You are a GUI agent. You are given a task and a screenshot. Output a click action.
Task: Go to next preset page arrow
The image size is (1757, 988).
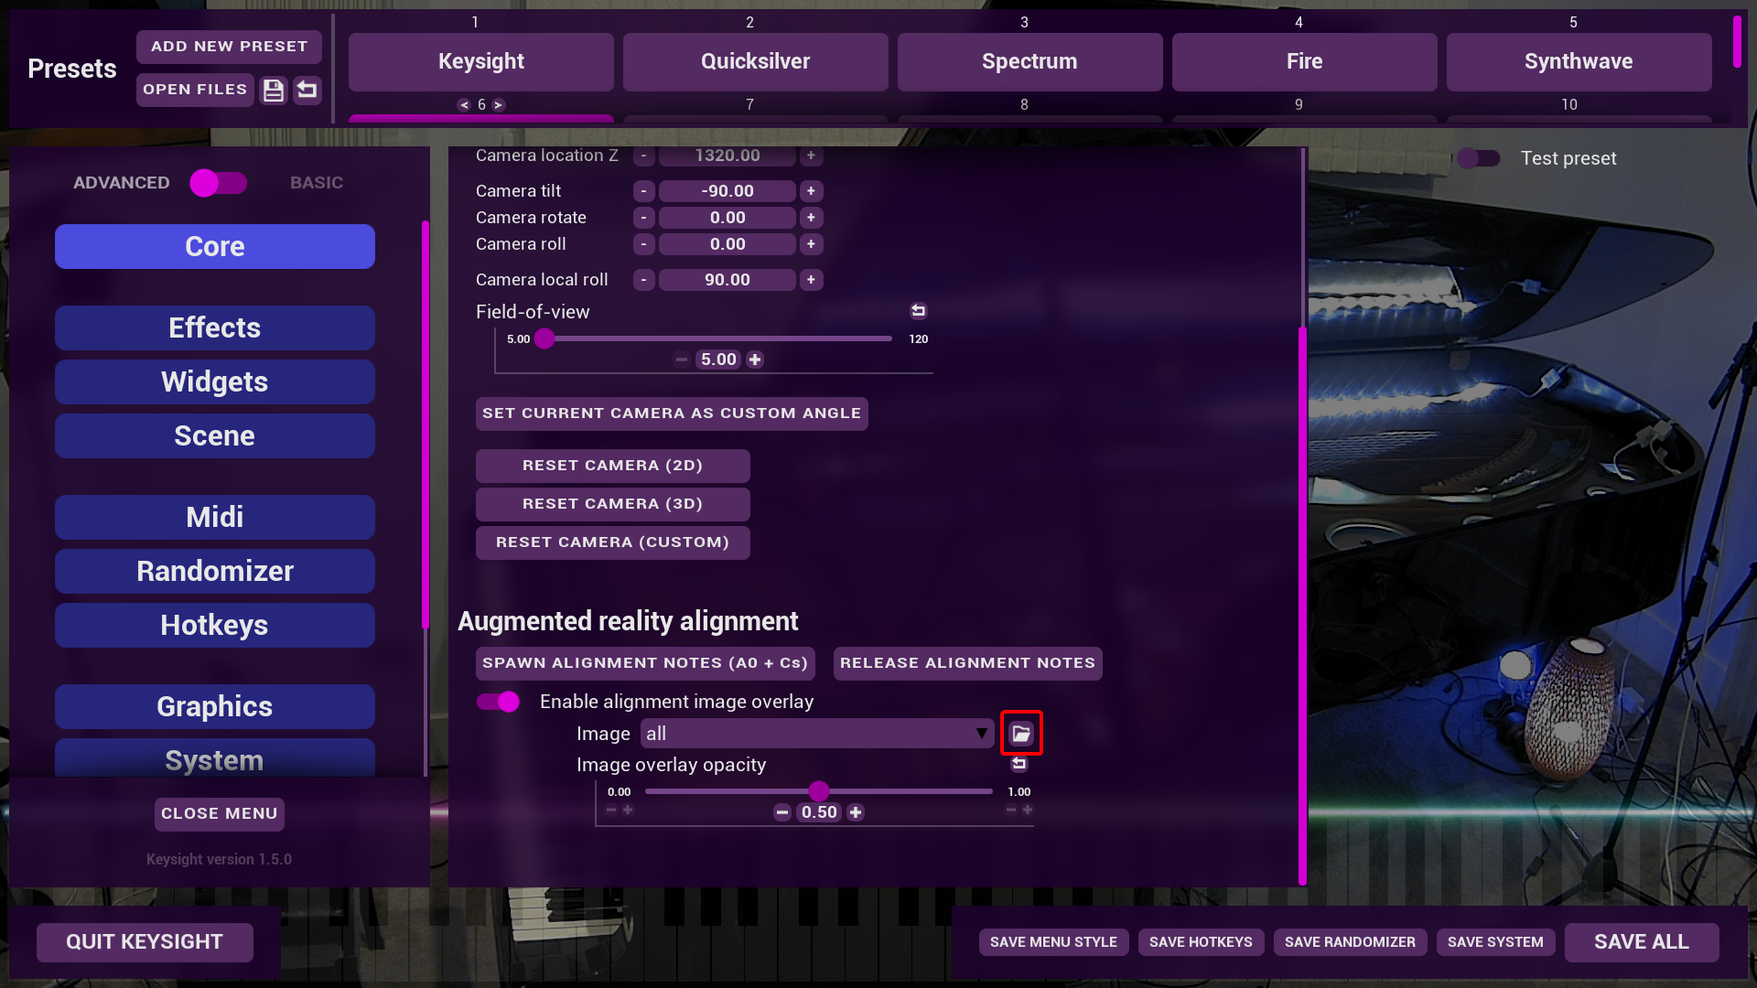(499, 105)
